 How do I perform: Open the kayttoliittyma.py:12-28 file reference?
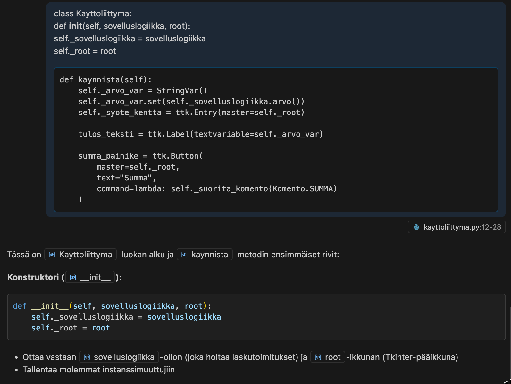tap(462, 227)
